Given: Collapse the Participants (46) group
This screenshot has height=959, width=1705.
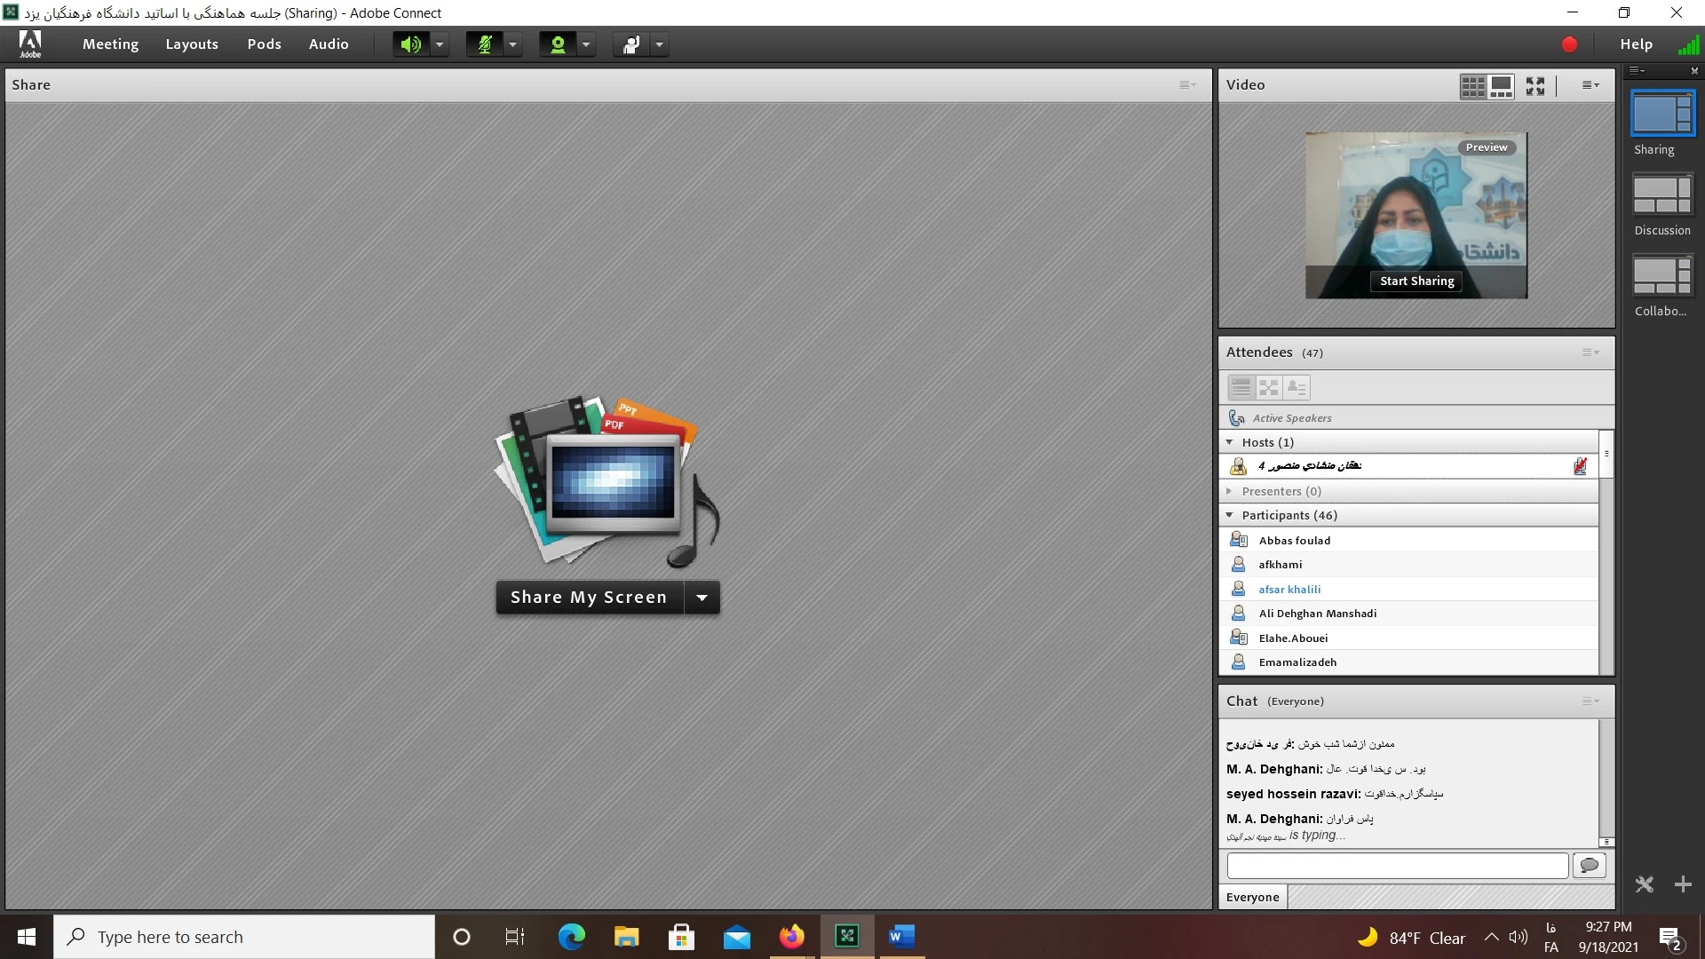Looking at the screenshot, I should (1230, 515).
